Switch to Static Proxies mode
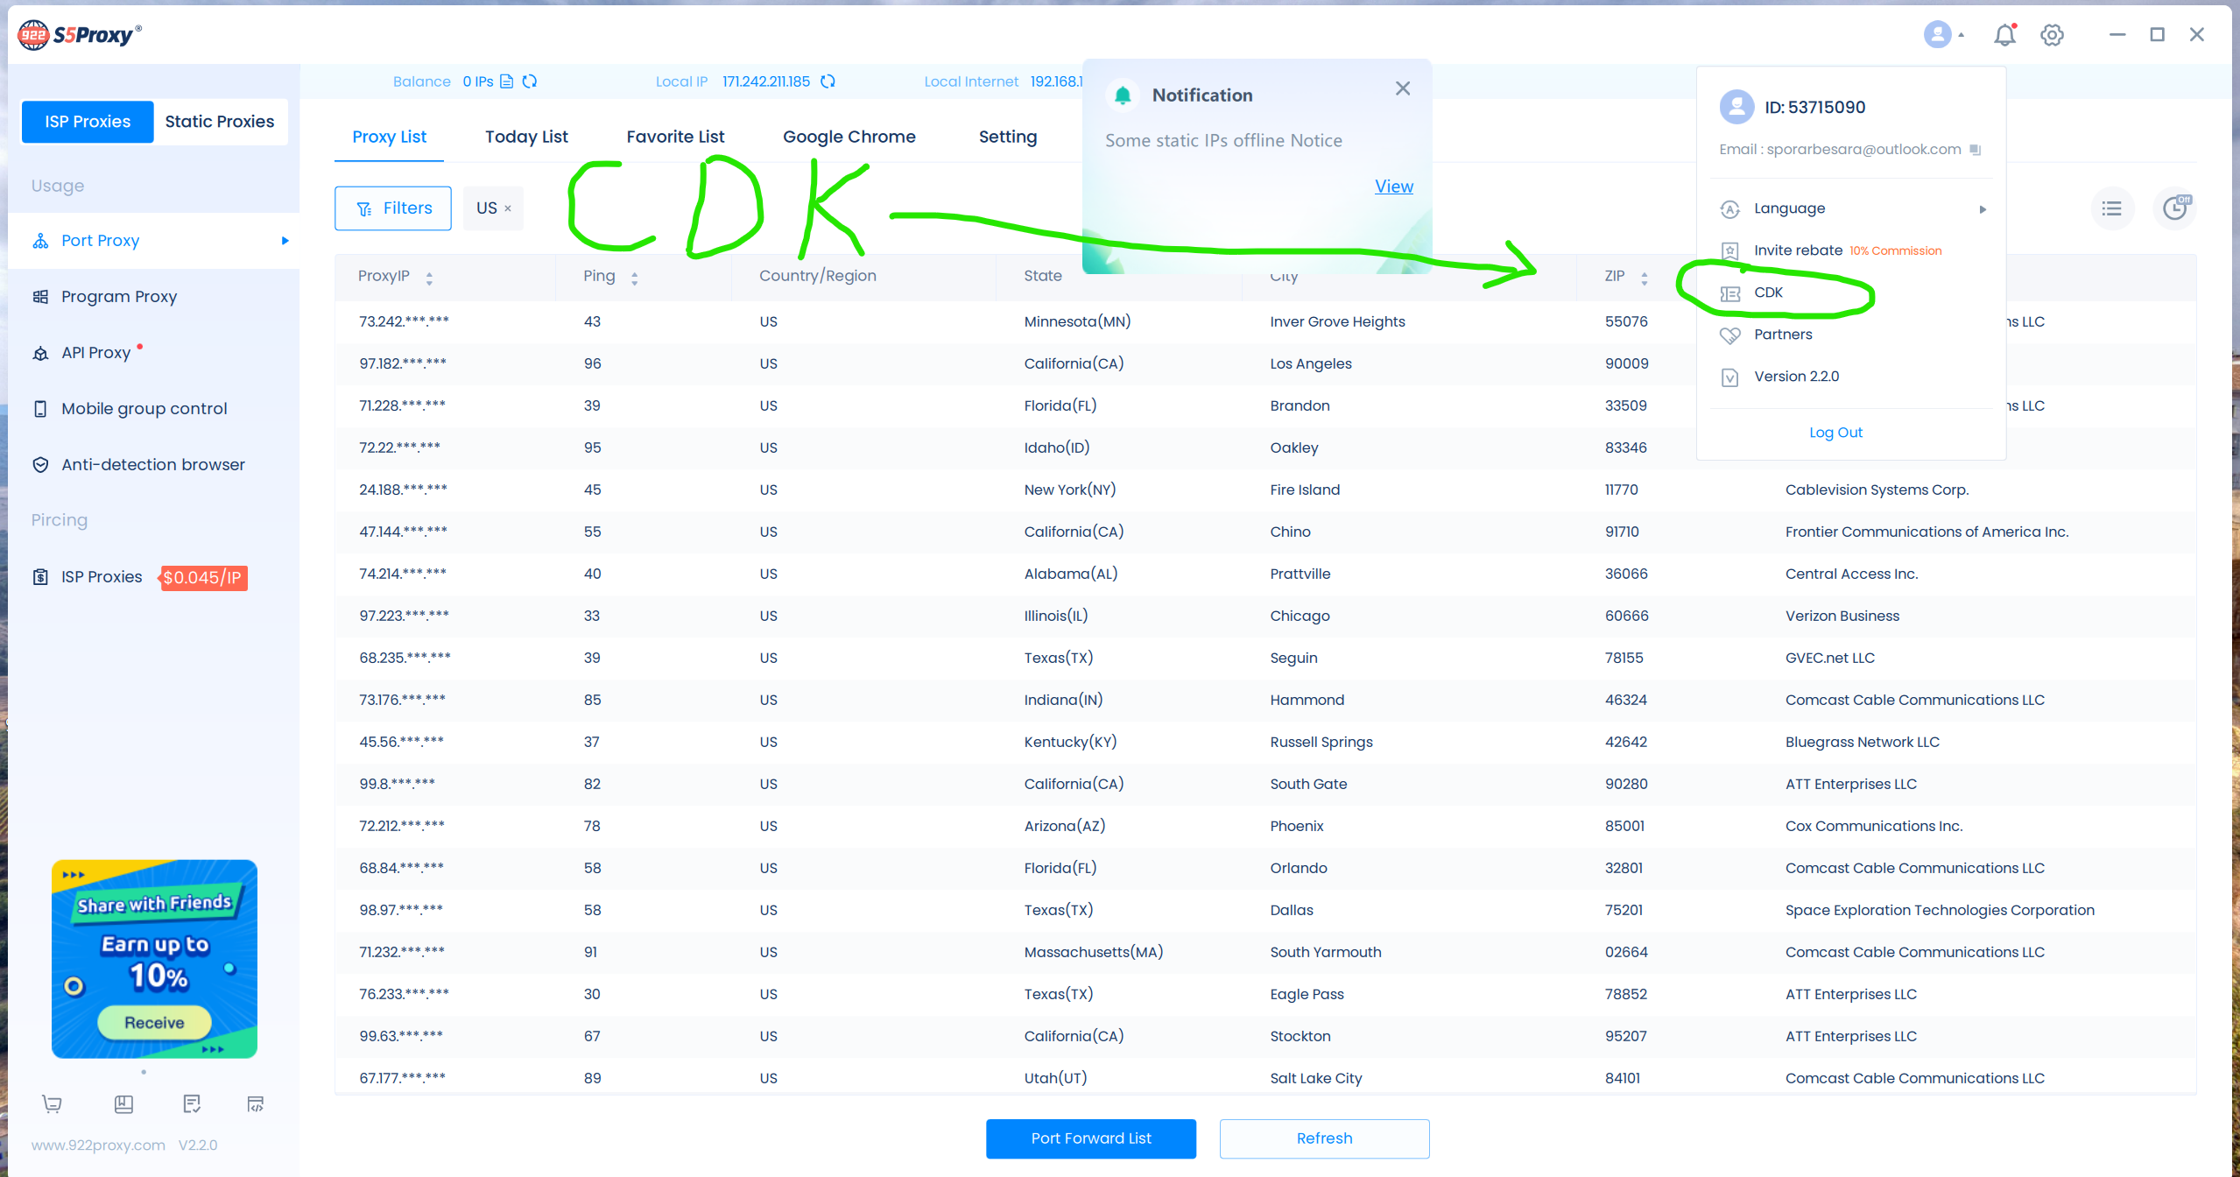The image size is (2240, 1177). pyautogui.click(x=220, y=122)
